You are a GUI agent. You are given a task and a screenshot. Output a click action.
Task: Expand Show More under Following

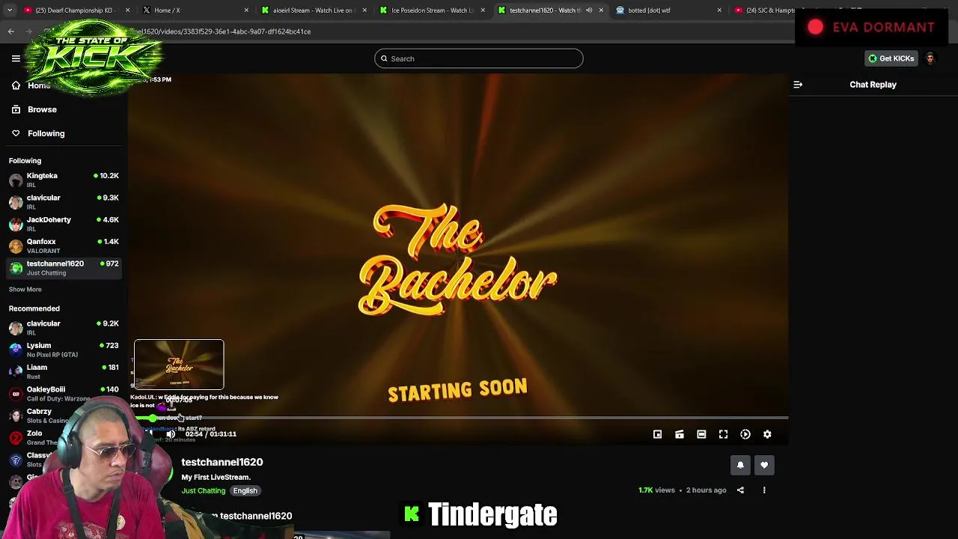click(x=25, y=289)
